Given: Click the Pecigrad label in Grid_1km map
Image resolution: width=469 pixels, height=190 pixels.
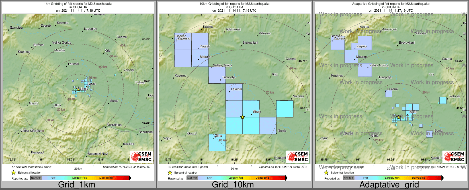Looking at the screenshot, I should coord(37,152).
